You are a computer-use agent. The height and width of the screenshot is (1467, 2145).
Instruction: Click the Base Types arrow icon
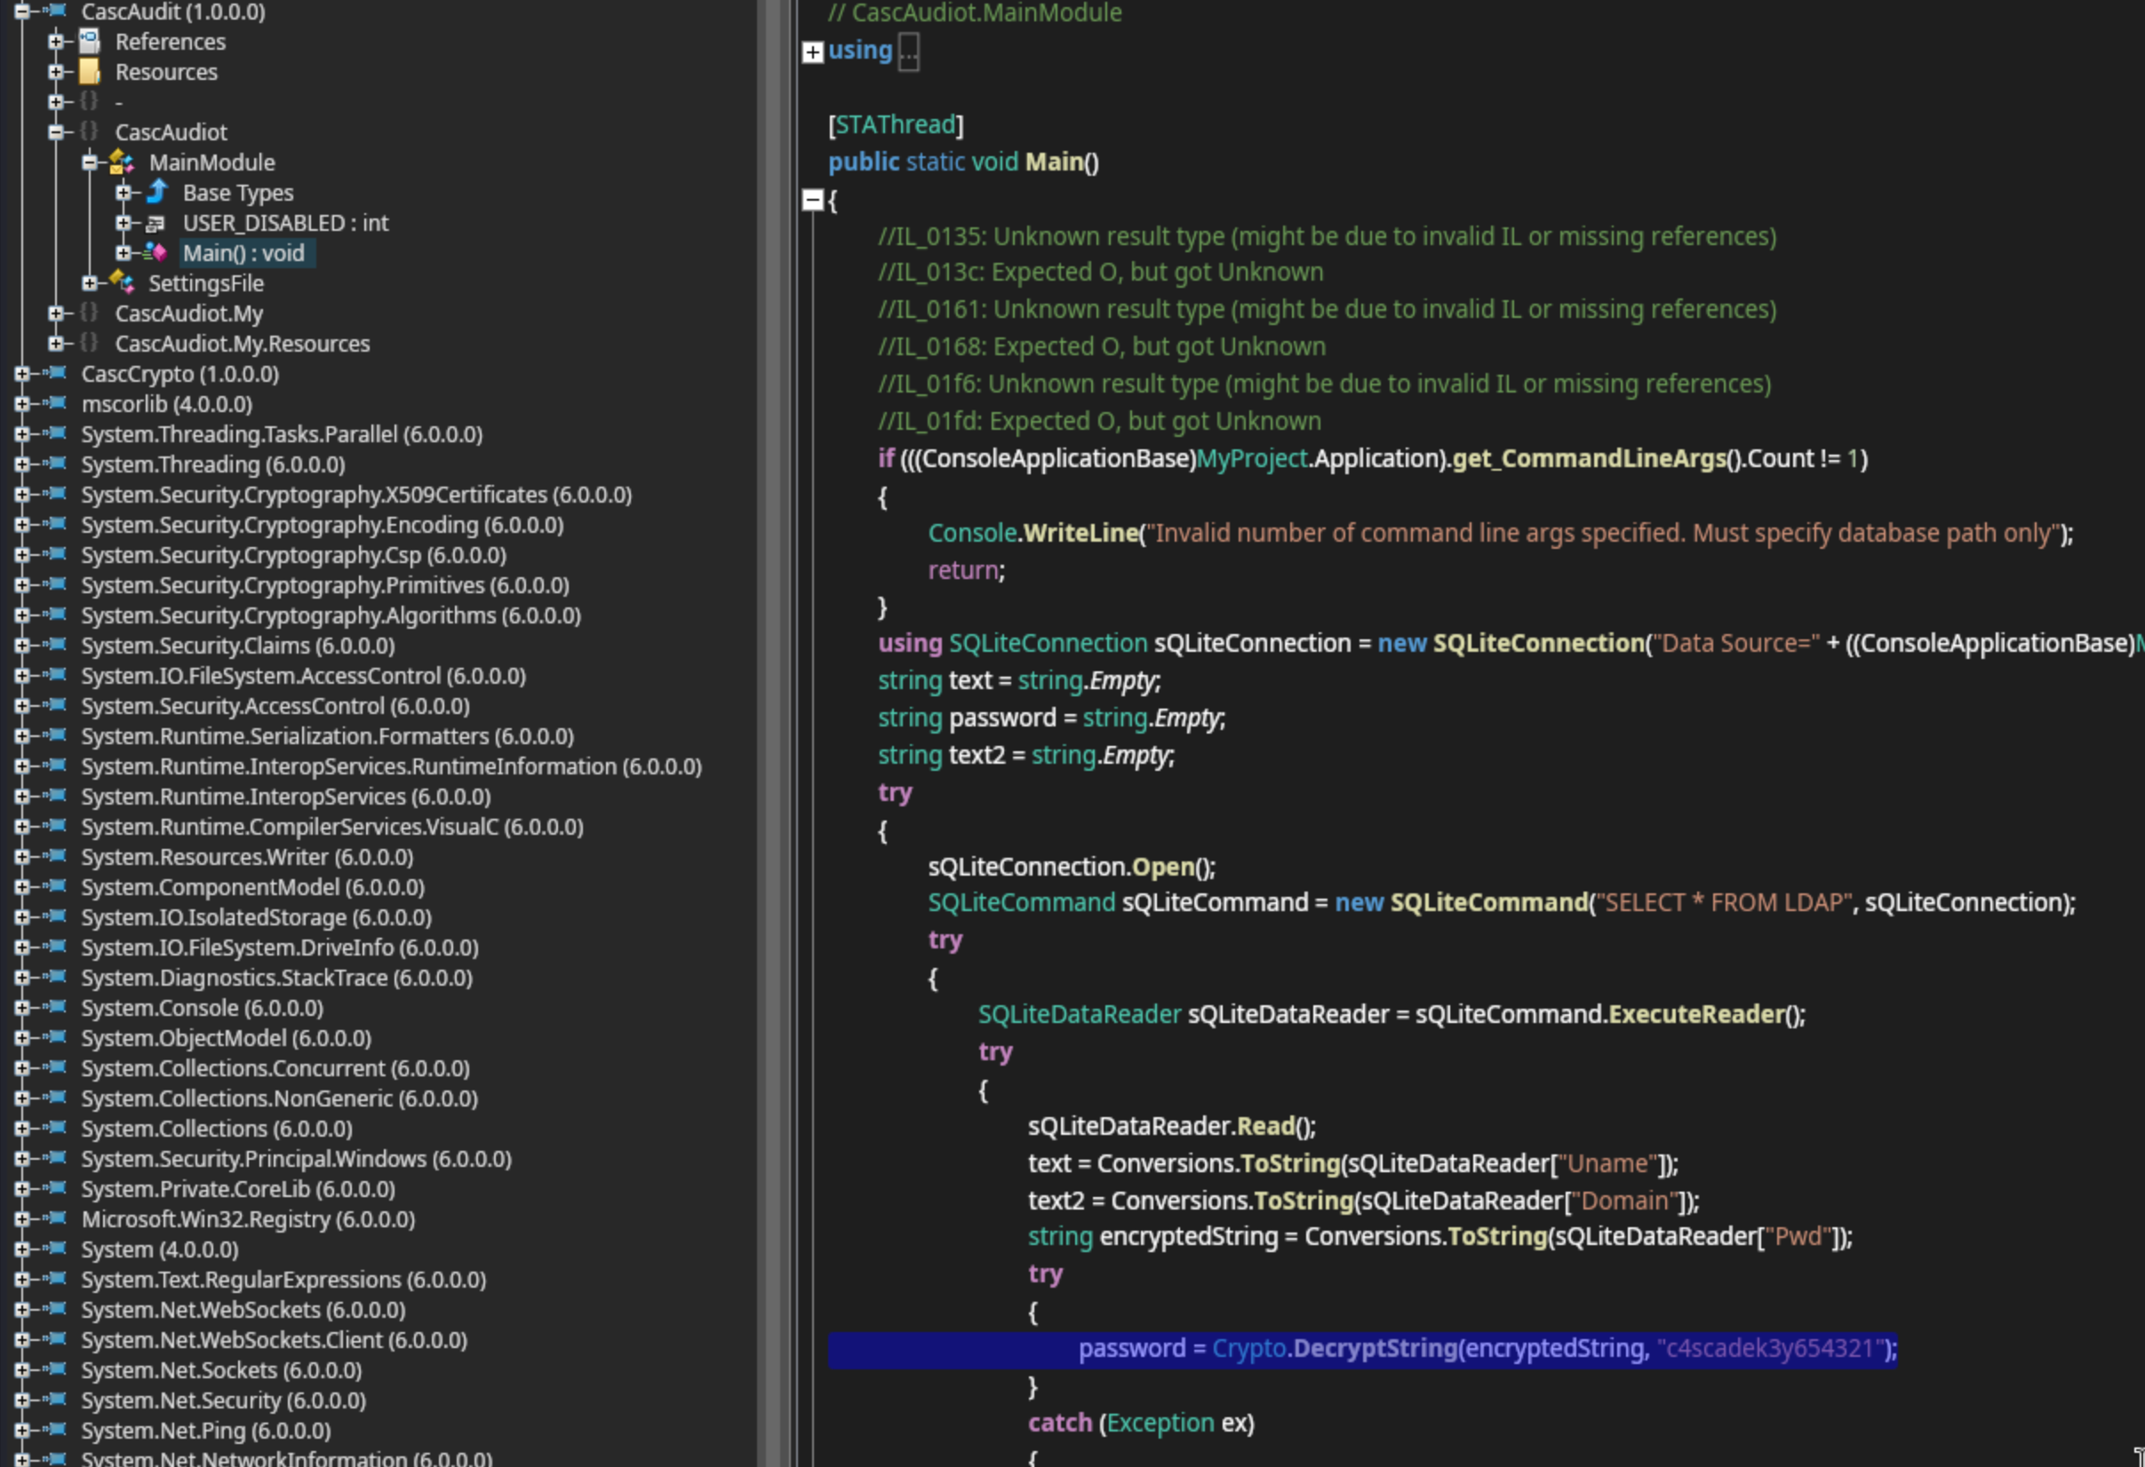click(157, 192)
